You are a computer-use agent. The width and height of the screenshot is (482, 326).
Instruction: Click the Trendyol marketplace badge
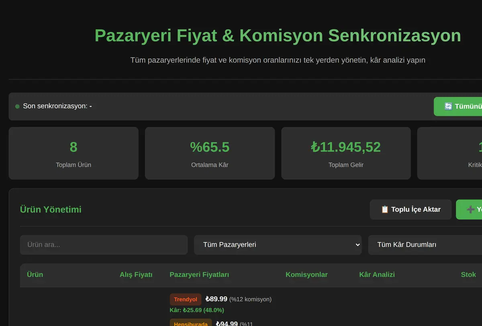pyautogui.click(x=186, y=299)
